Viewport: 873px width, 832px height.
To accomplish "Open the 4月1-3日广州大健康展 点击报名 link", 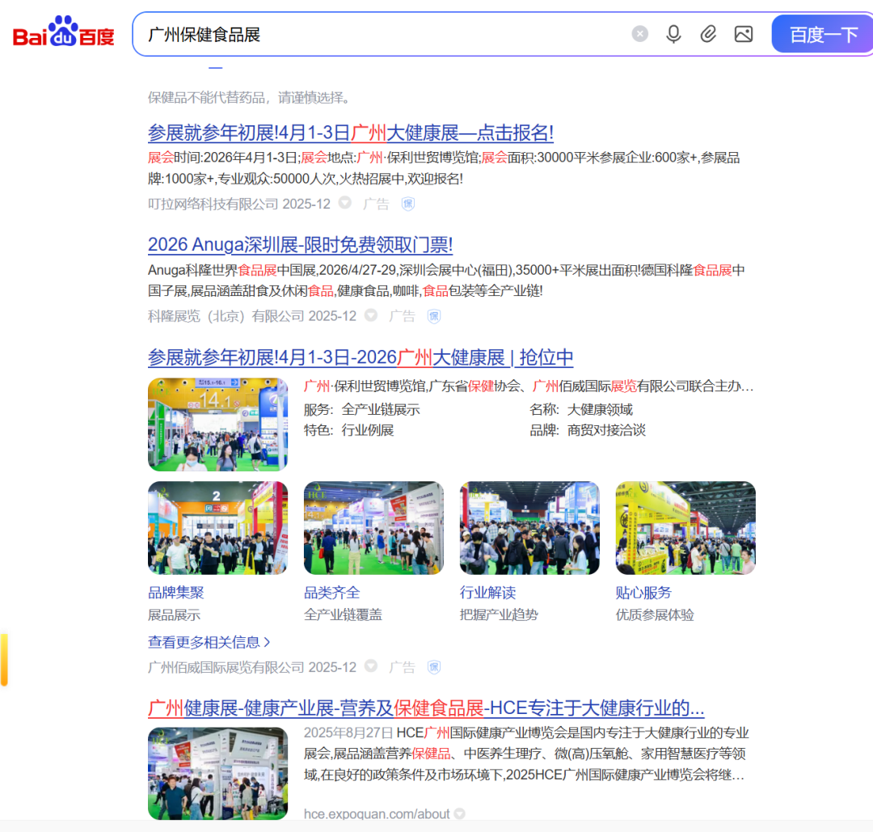I will 350,133.
